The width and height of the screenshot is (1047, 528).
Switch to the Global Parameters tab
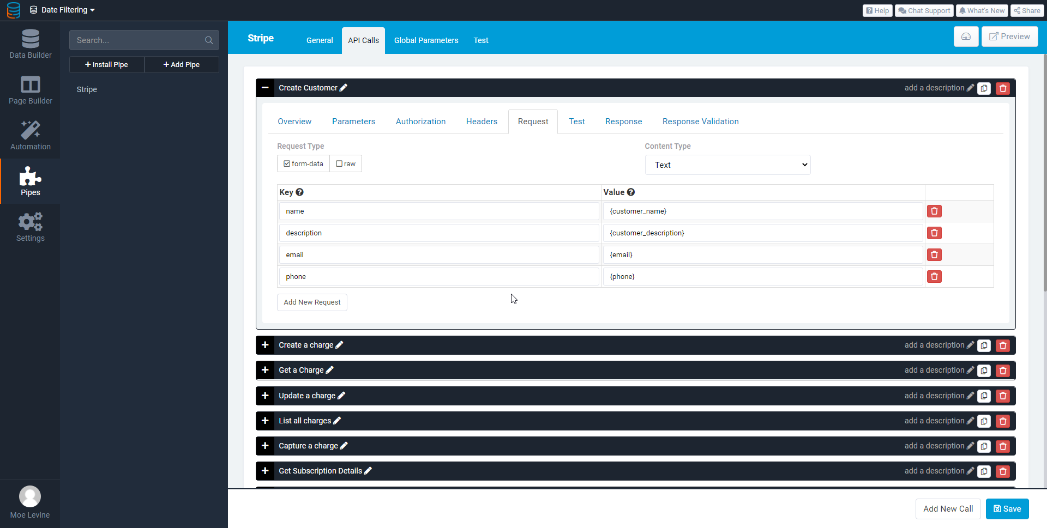[426, 40]
